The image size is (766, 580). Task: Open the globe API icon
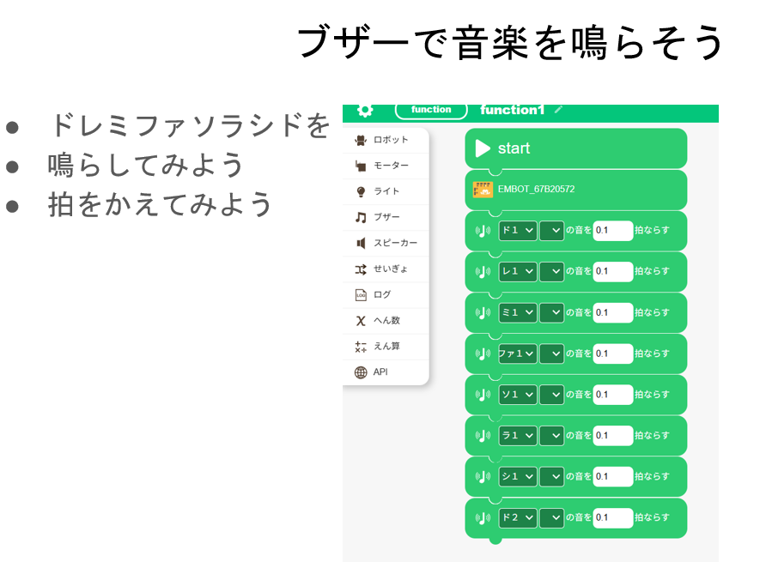pyautogui.click(x=361, y=372)
